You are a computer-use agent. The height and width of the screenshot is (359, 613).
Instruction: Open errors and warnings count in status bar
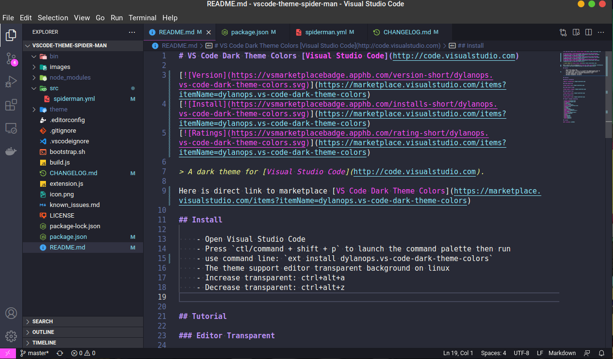click(83, 353)
